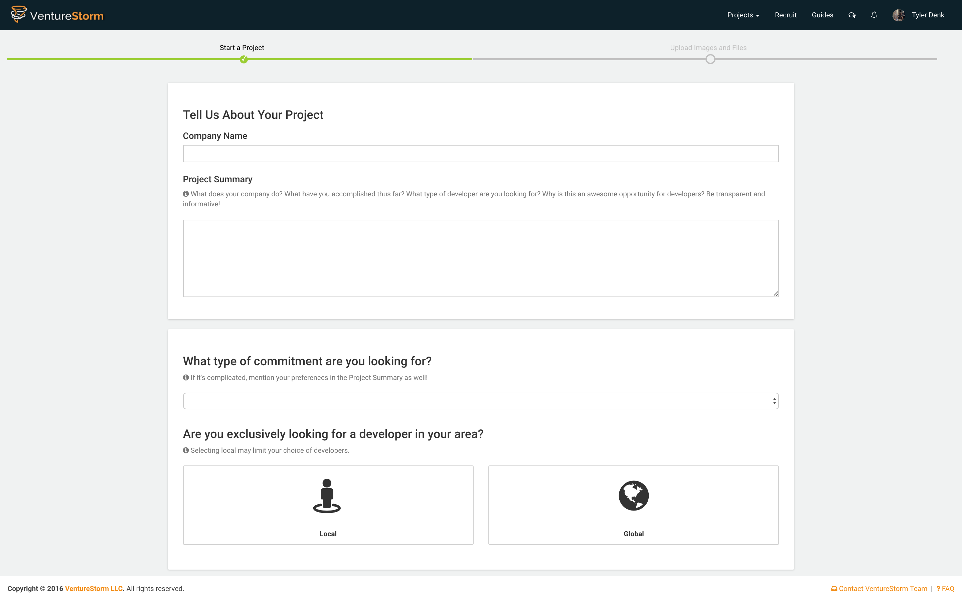Click the Global globe icon
This screenshot has width=962, height=601.
[x=633, y=496]
